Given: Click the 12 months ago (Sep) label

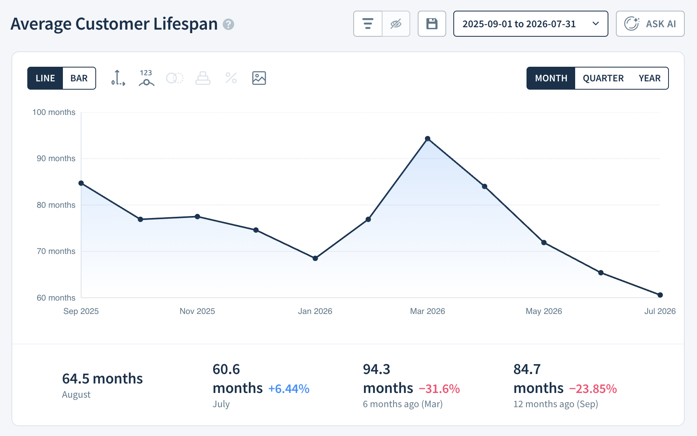Looking at the screenshot, I should click(x=556, y=404).
